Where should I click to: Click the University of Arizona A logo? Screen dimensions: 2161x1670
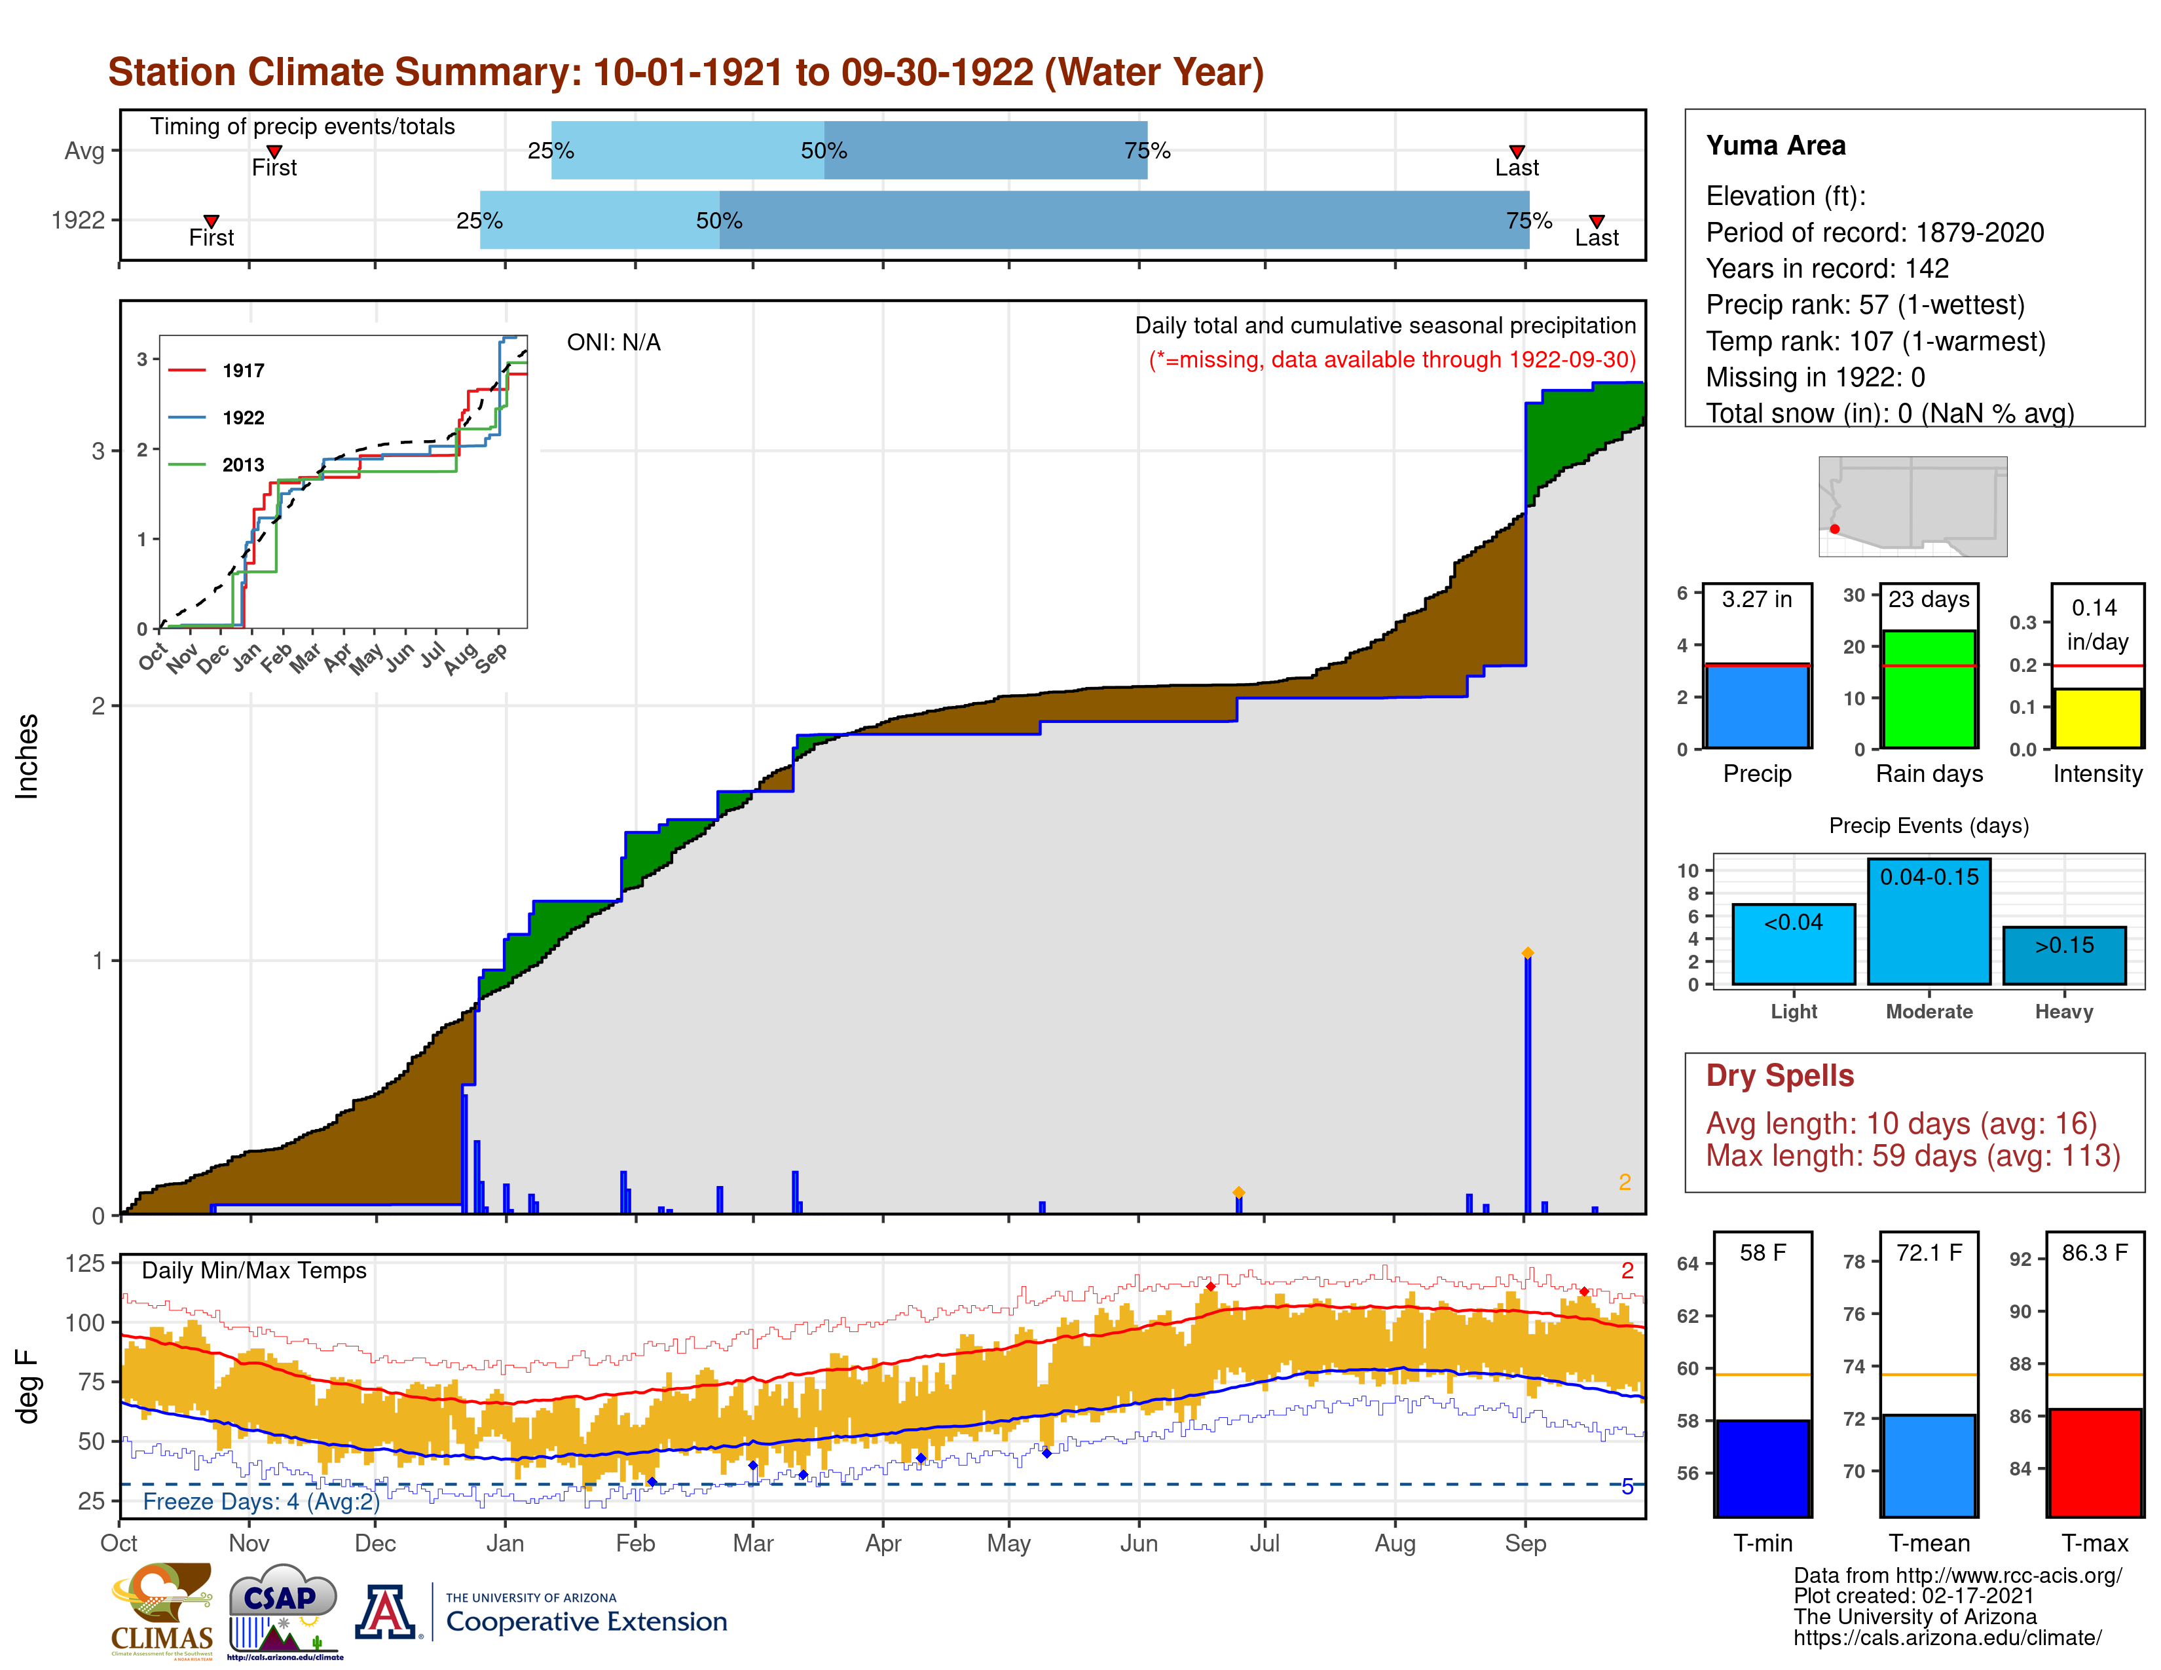coord(386,1612)
